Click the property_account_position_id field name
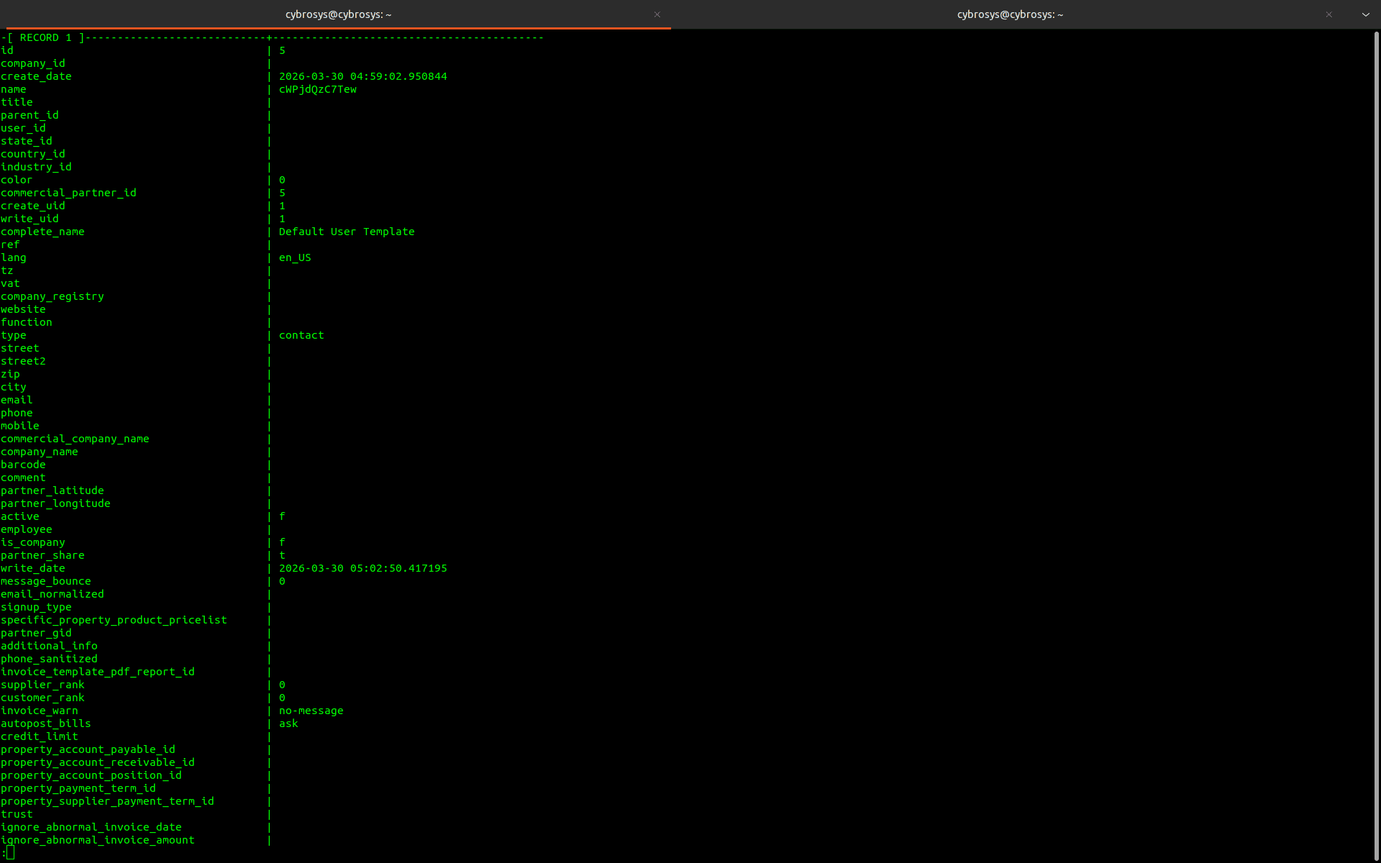 (x=91, y=775)
